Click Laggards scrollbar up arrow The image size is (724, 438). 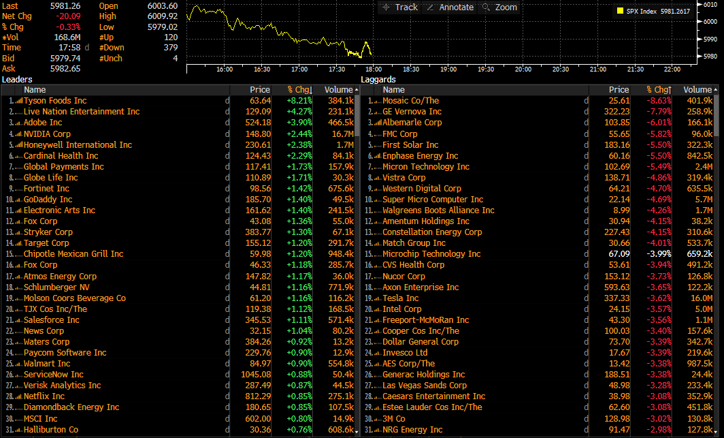[x=716, y=90]
